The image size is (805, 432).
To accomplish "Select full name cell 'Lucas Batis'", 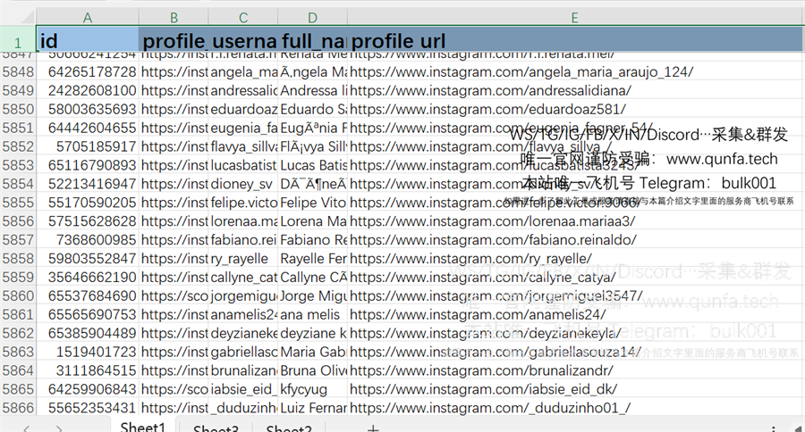I will coord(313,165).
